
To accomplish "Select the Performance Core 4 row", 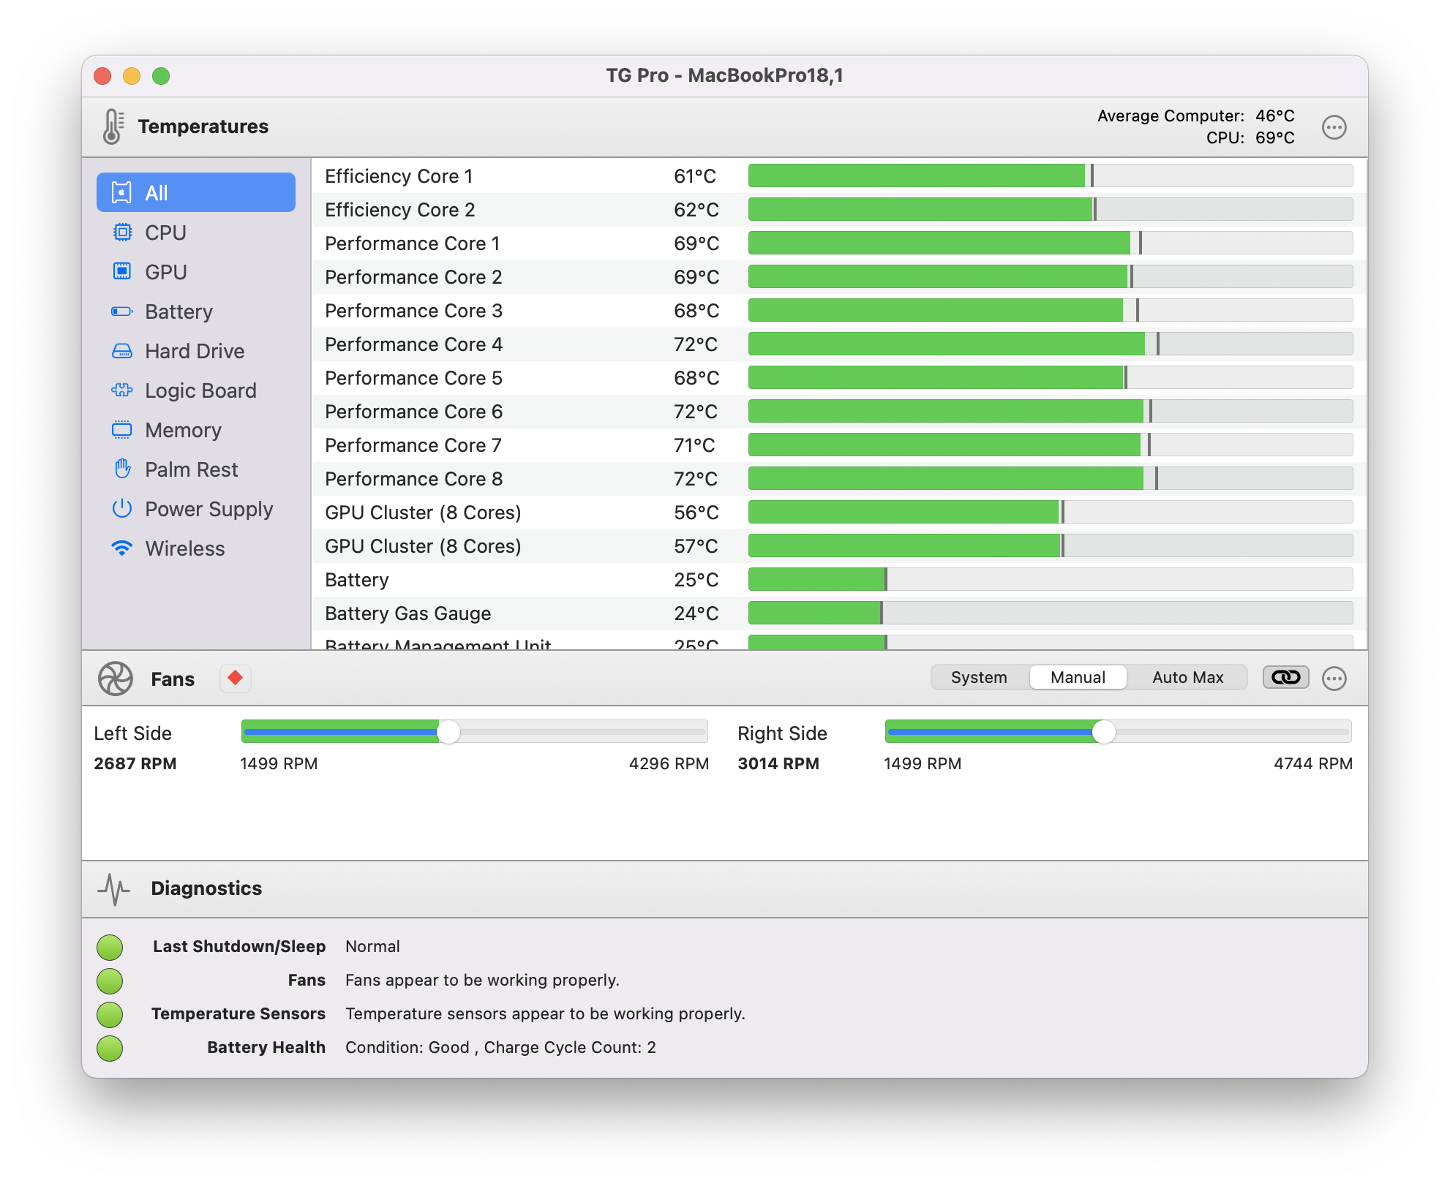I will 838,344.
